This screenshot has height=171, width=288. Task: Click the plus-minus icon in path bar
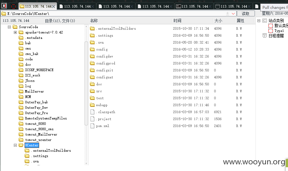pos(227,14)
